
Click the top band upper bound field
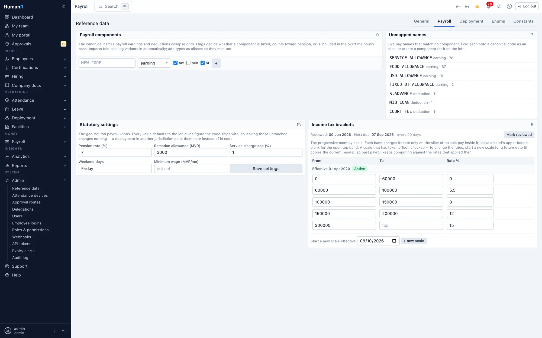pyautogui.click(x=411, y=226)
